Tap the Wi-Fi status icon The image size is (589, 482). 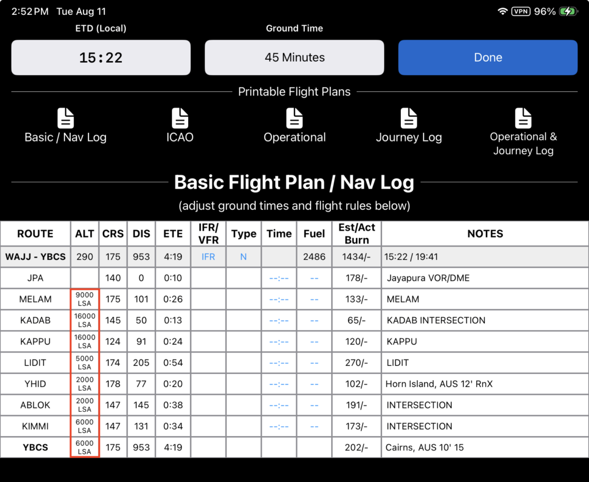click(502, 12)
